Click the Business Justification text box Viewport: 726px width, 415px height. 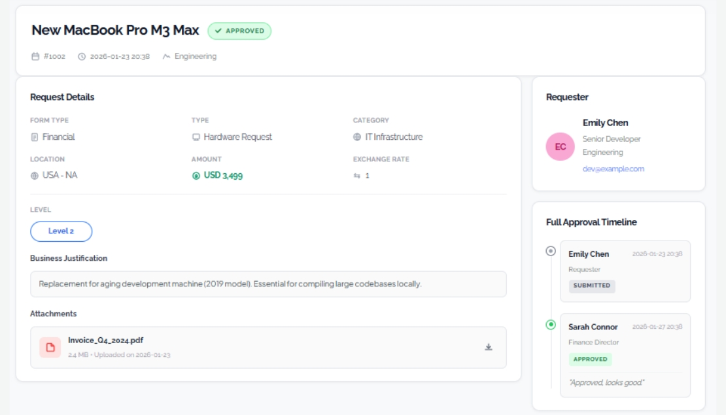(269, 284)
